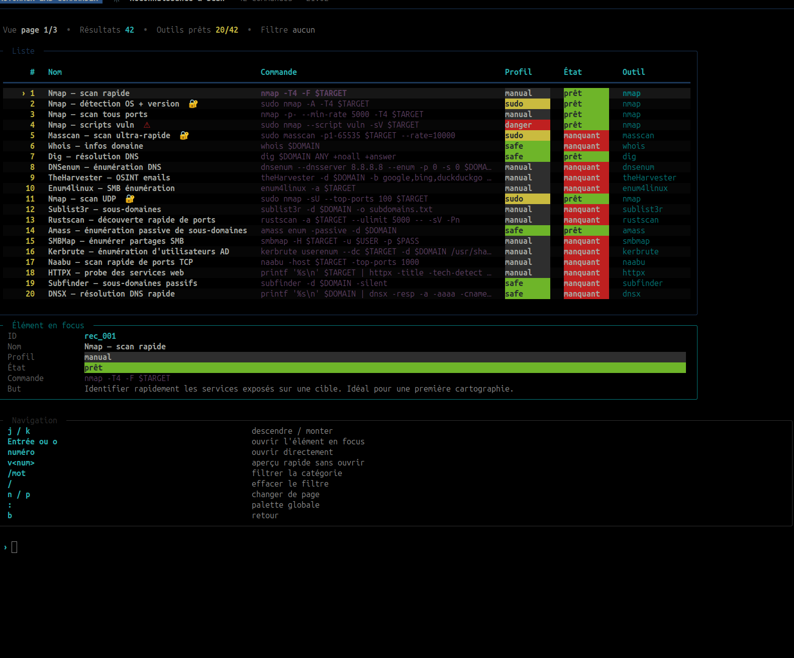
Task: Click the dig $DOMAIN ANY +noall +answer command
Action: tap(328, 157)
